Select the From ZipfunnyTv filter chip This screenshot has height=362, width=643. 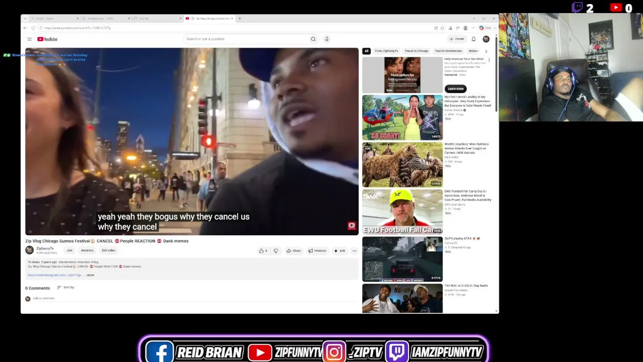pos(386,51)
